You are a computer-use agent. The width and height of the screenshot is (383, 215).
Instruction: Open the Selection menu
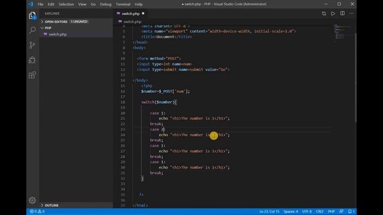pyautogui.click(x=66, y=4)
